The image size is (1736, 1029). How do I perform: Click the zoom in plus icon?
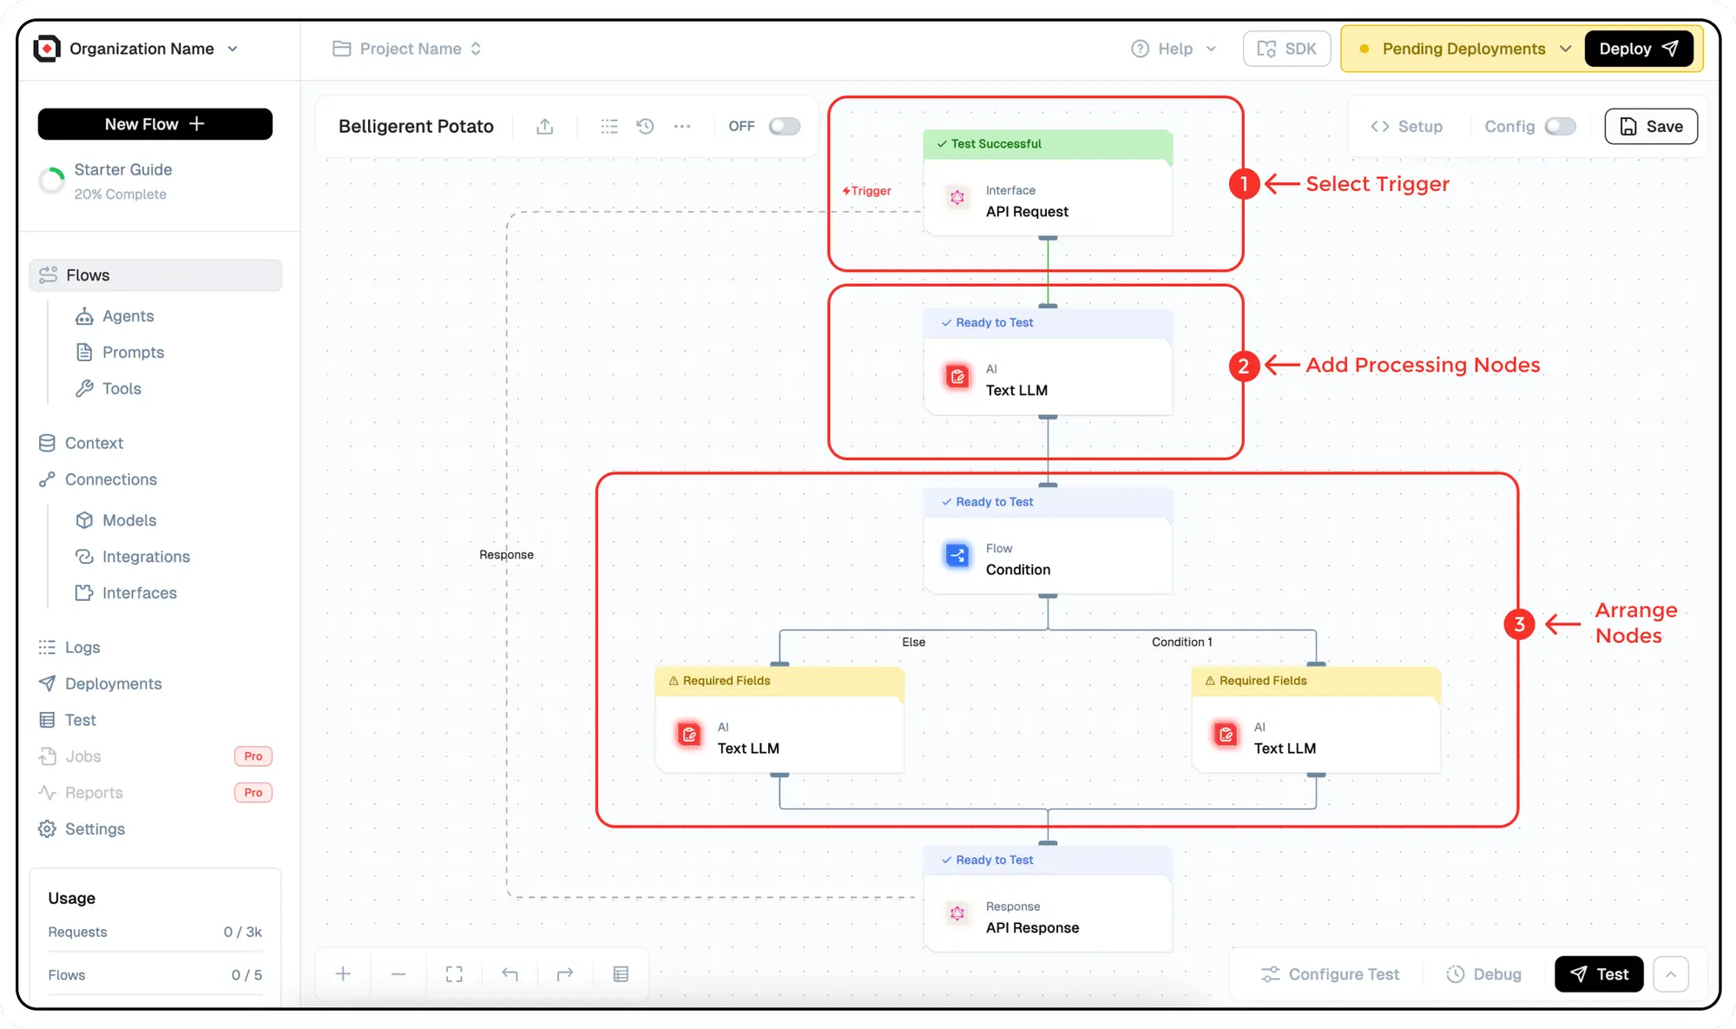(x=344, y=974)
